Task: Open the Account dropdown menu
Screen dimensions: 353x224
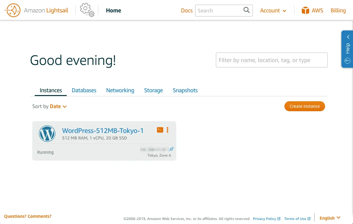Action: click(273, 11)
